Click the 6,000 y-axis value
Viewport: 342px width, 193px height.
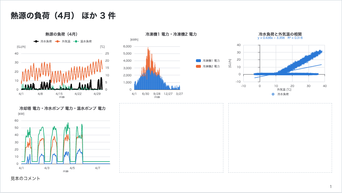128,46
